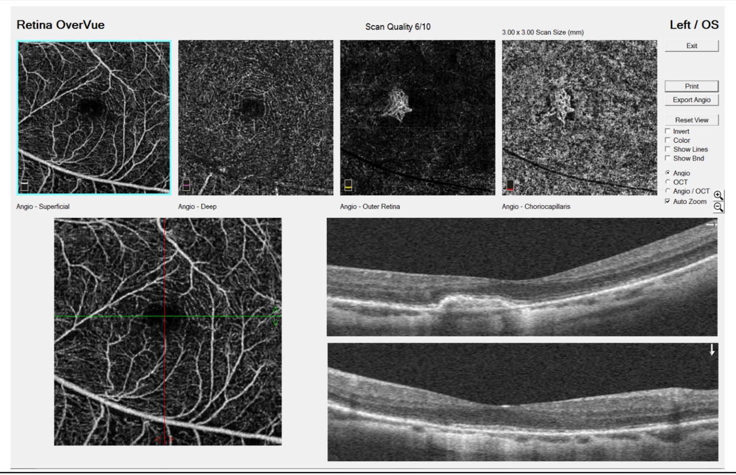
Task: Click the horizontal scan direction arrow on upper B-scan
Action: point(711,225)
